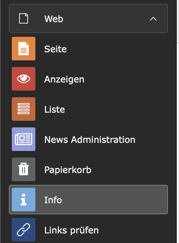Click the blank page icon beside Web
Viewport: 179px width, 243px height.
[x=24, y=19]
